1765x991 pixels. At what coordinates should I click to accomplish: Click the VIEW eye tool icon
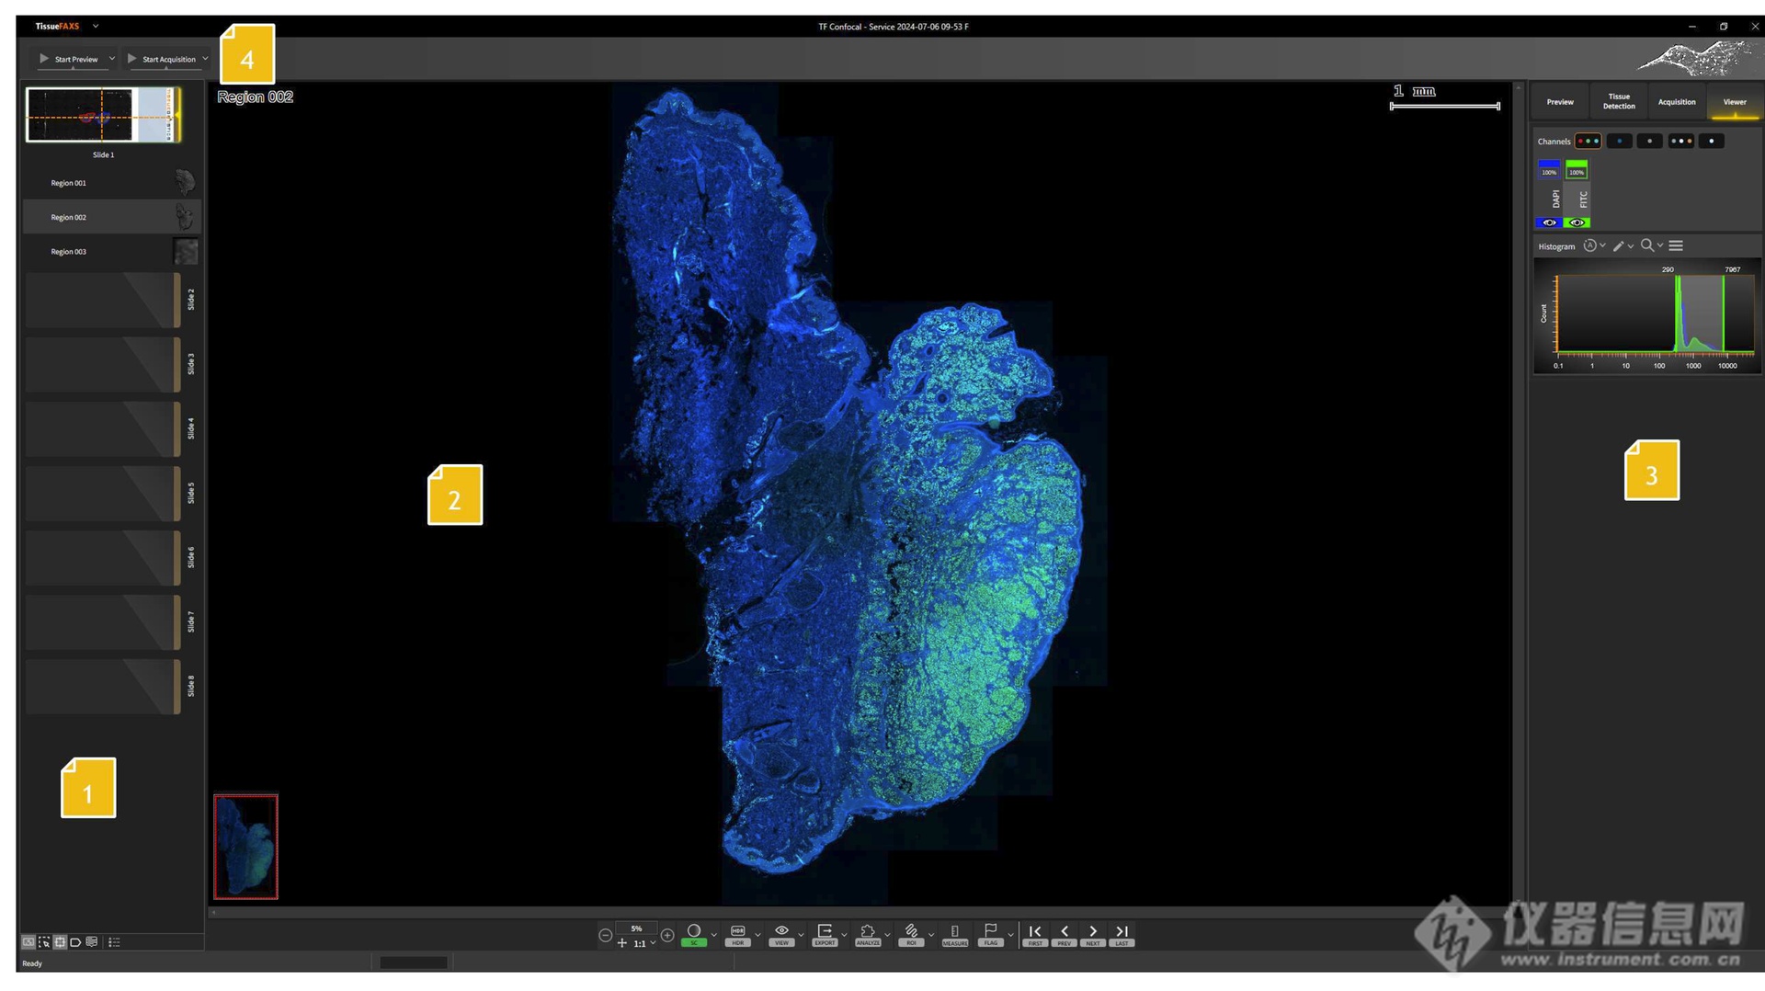[781, 935]
